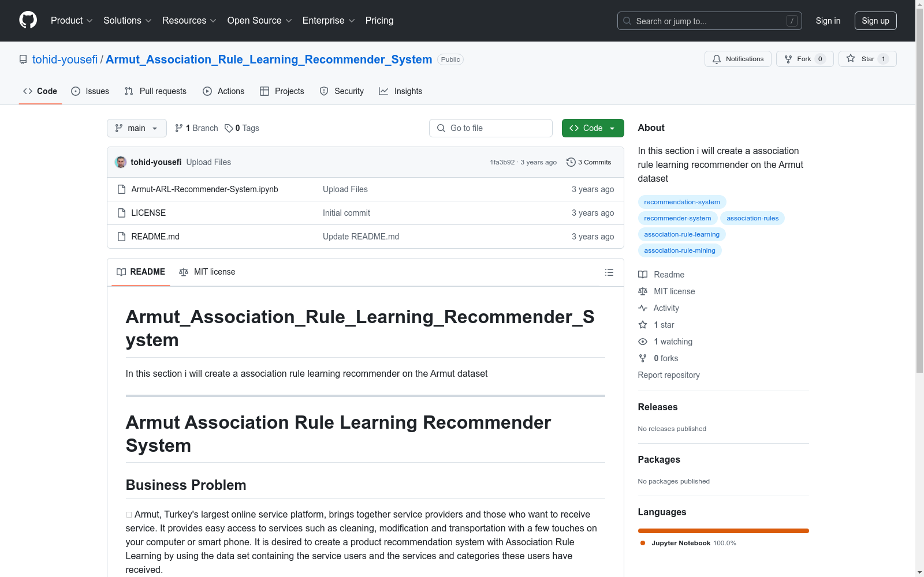Open the Update README.md commit message
The height and width of the screenshot is (577, 924).
tap(361, 237)
